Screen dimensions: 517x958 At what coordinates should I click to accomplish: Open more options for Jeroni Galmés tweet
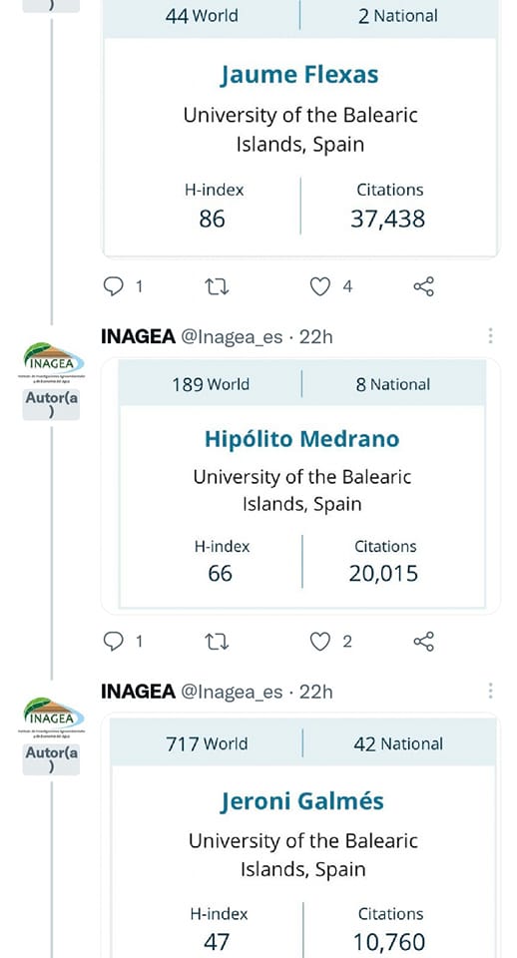tap(490, 691)
